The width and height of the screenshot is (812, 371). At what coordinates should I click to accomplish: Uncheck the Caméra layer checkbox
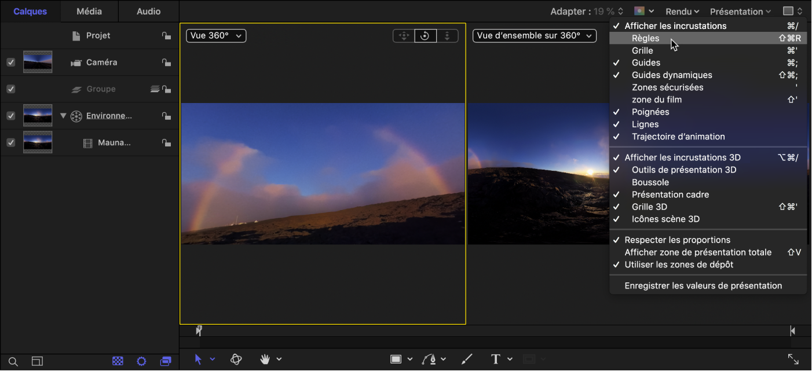(11, 63)
